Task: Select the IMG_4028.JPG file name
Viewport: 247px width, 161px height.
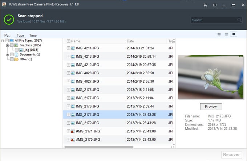Action: (88, 73)
